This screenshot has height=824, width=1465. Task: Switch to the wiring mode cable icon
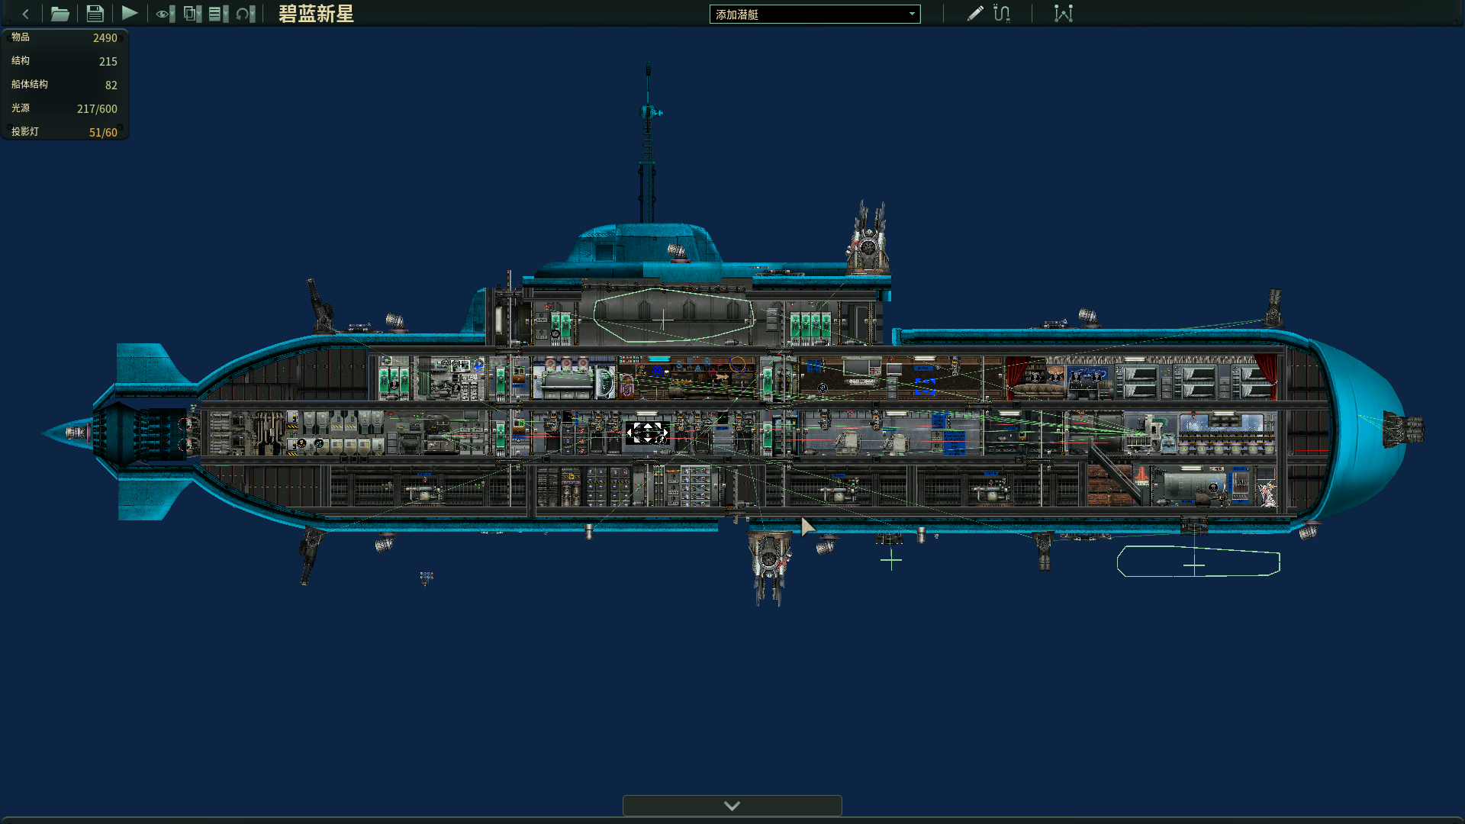(1002, 14)
